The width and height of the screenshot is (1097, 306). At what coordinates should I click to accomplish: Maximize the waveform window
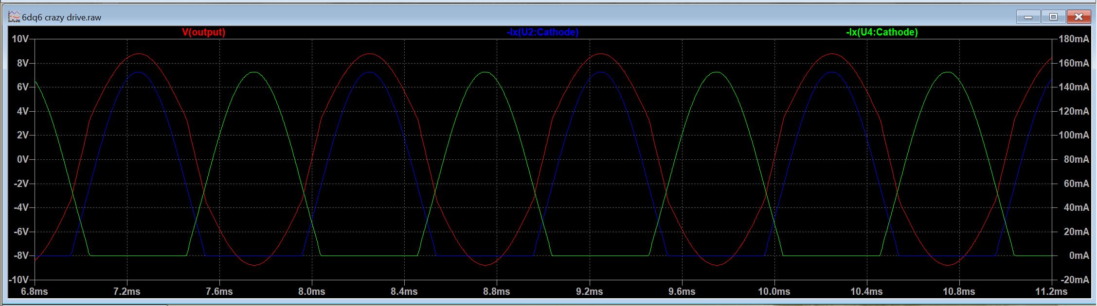point(1053,17)
